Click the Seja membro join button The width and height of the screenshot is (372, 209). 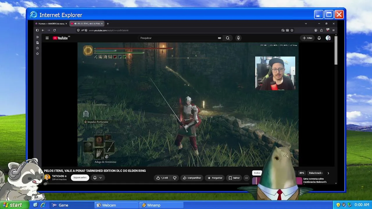80,178
